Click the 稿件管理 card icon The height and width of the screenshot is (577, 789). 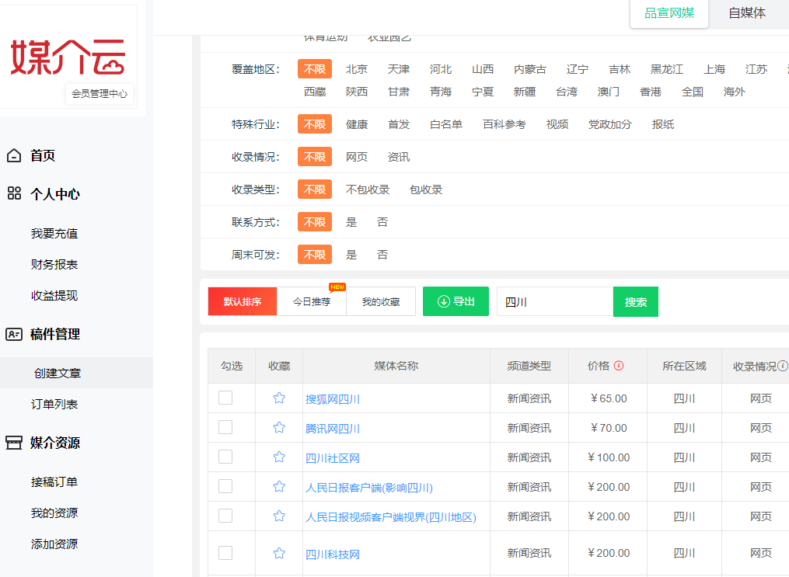[14, 335]
